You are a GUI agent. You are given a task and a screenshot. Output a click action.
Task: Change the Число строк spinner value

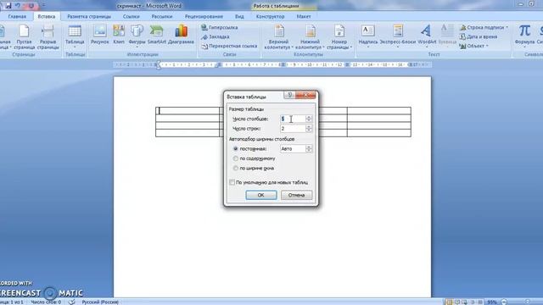pyautogui.click(x=309, y=128)
